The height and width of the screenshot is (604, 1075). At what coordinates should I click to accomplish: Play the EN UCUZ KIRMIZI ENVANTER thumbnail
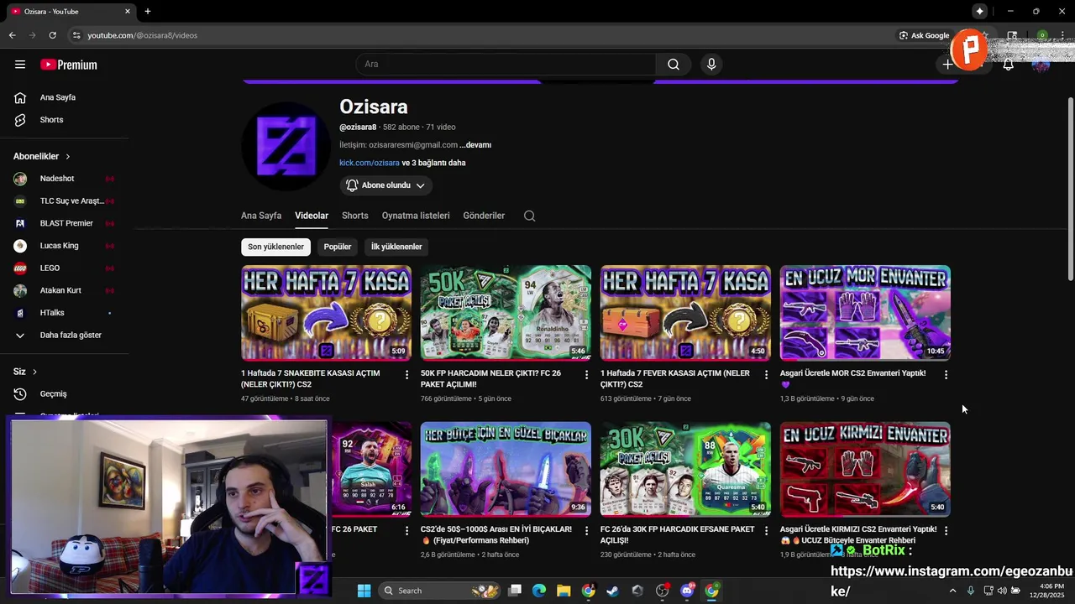[865, 469]
